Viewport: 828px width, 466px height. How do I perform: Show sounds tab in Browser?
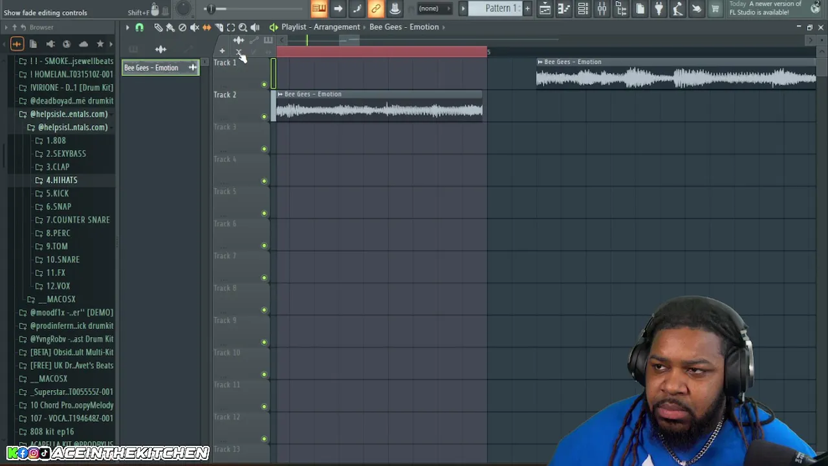point(17,44)
